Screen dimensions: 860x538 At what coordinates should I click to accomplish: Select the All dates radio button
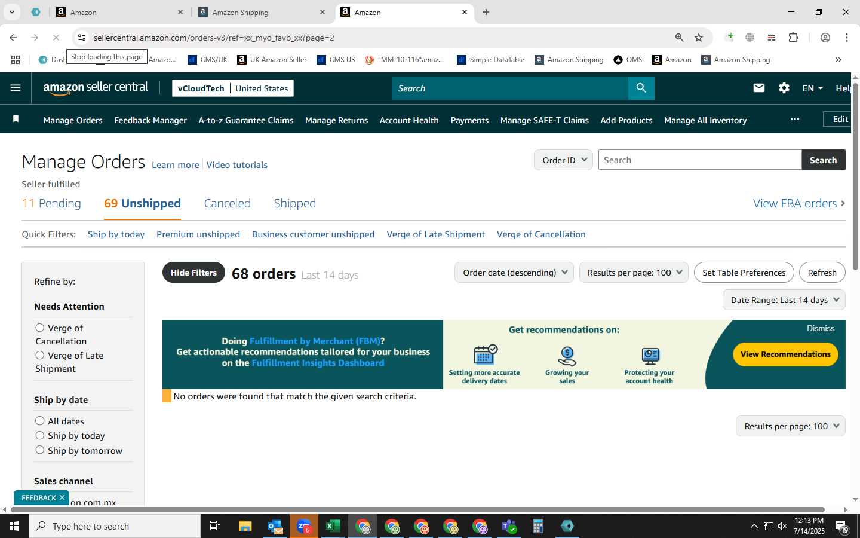pos(40,421)
